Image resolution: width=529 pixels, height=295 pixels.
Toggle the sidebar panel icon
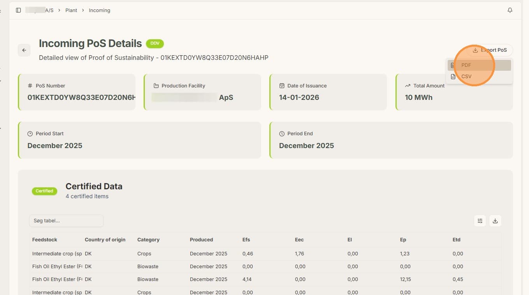pyautogui.click(x=18, y=10)
